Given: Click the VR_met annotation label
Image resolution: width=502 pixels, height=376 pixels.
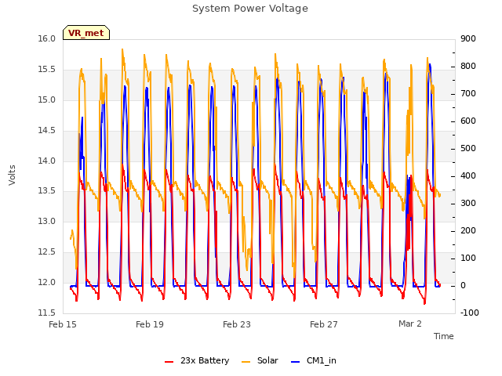Looking at the screenshot, I should (x=86, y=33).
